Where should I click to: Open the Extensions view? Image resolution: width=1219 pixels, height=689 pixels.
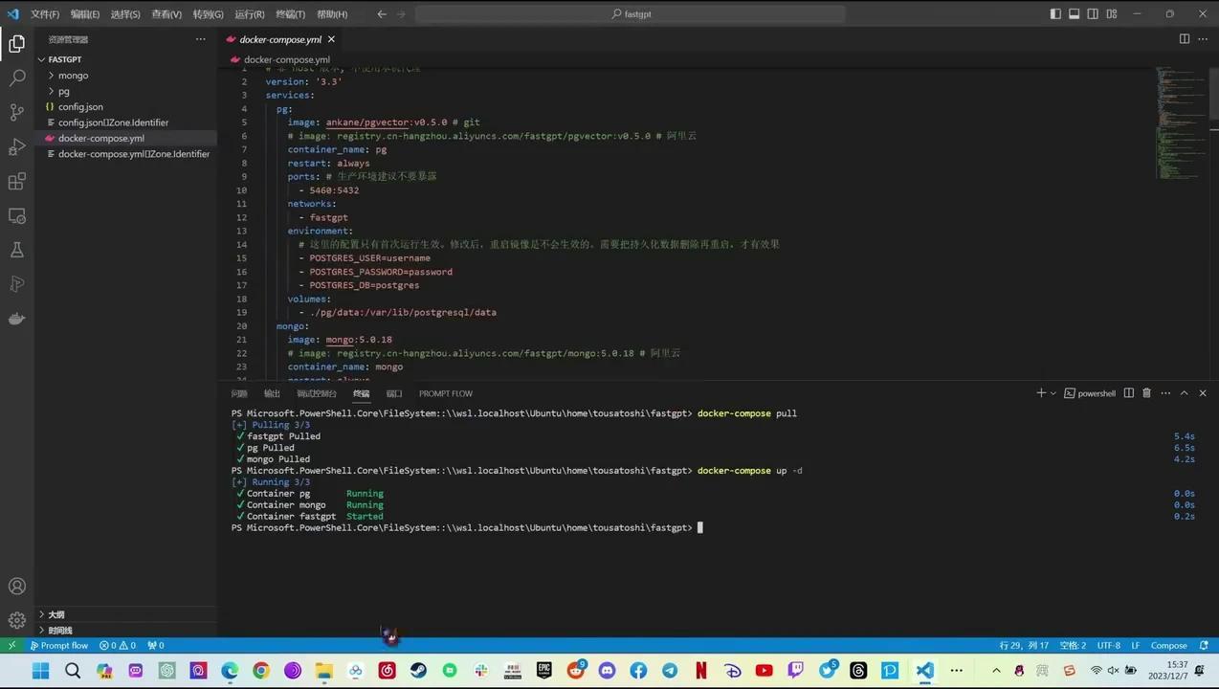16,181
